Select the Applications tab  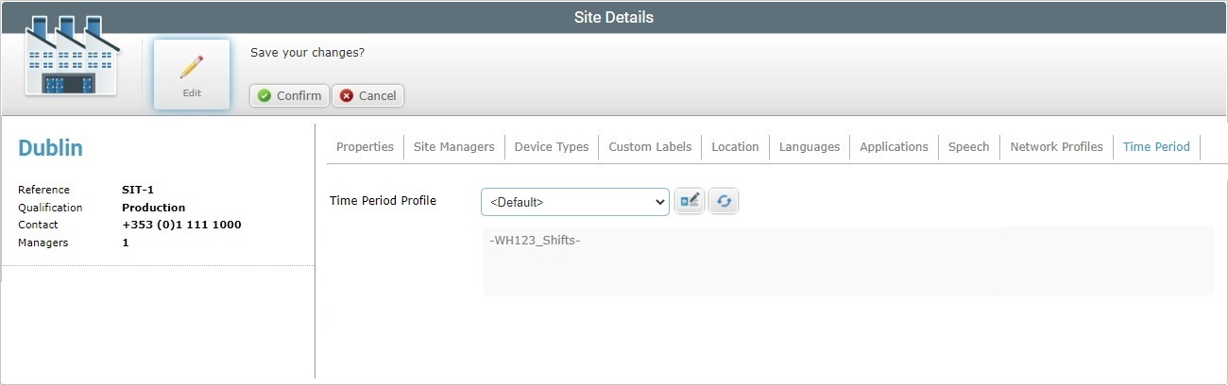coord(894,147)
